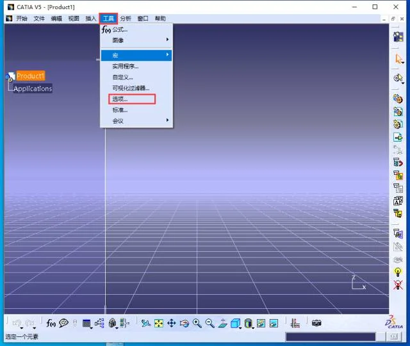This screenshot has height=346, width=410.
Task: Select the Applications tree node
Action: 33,88
